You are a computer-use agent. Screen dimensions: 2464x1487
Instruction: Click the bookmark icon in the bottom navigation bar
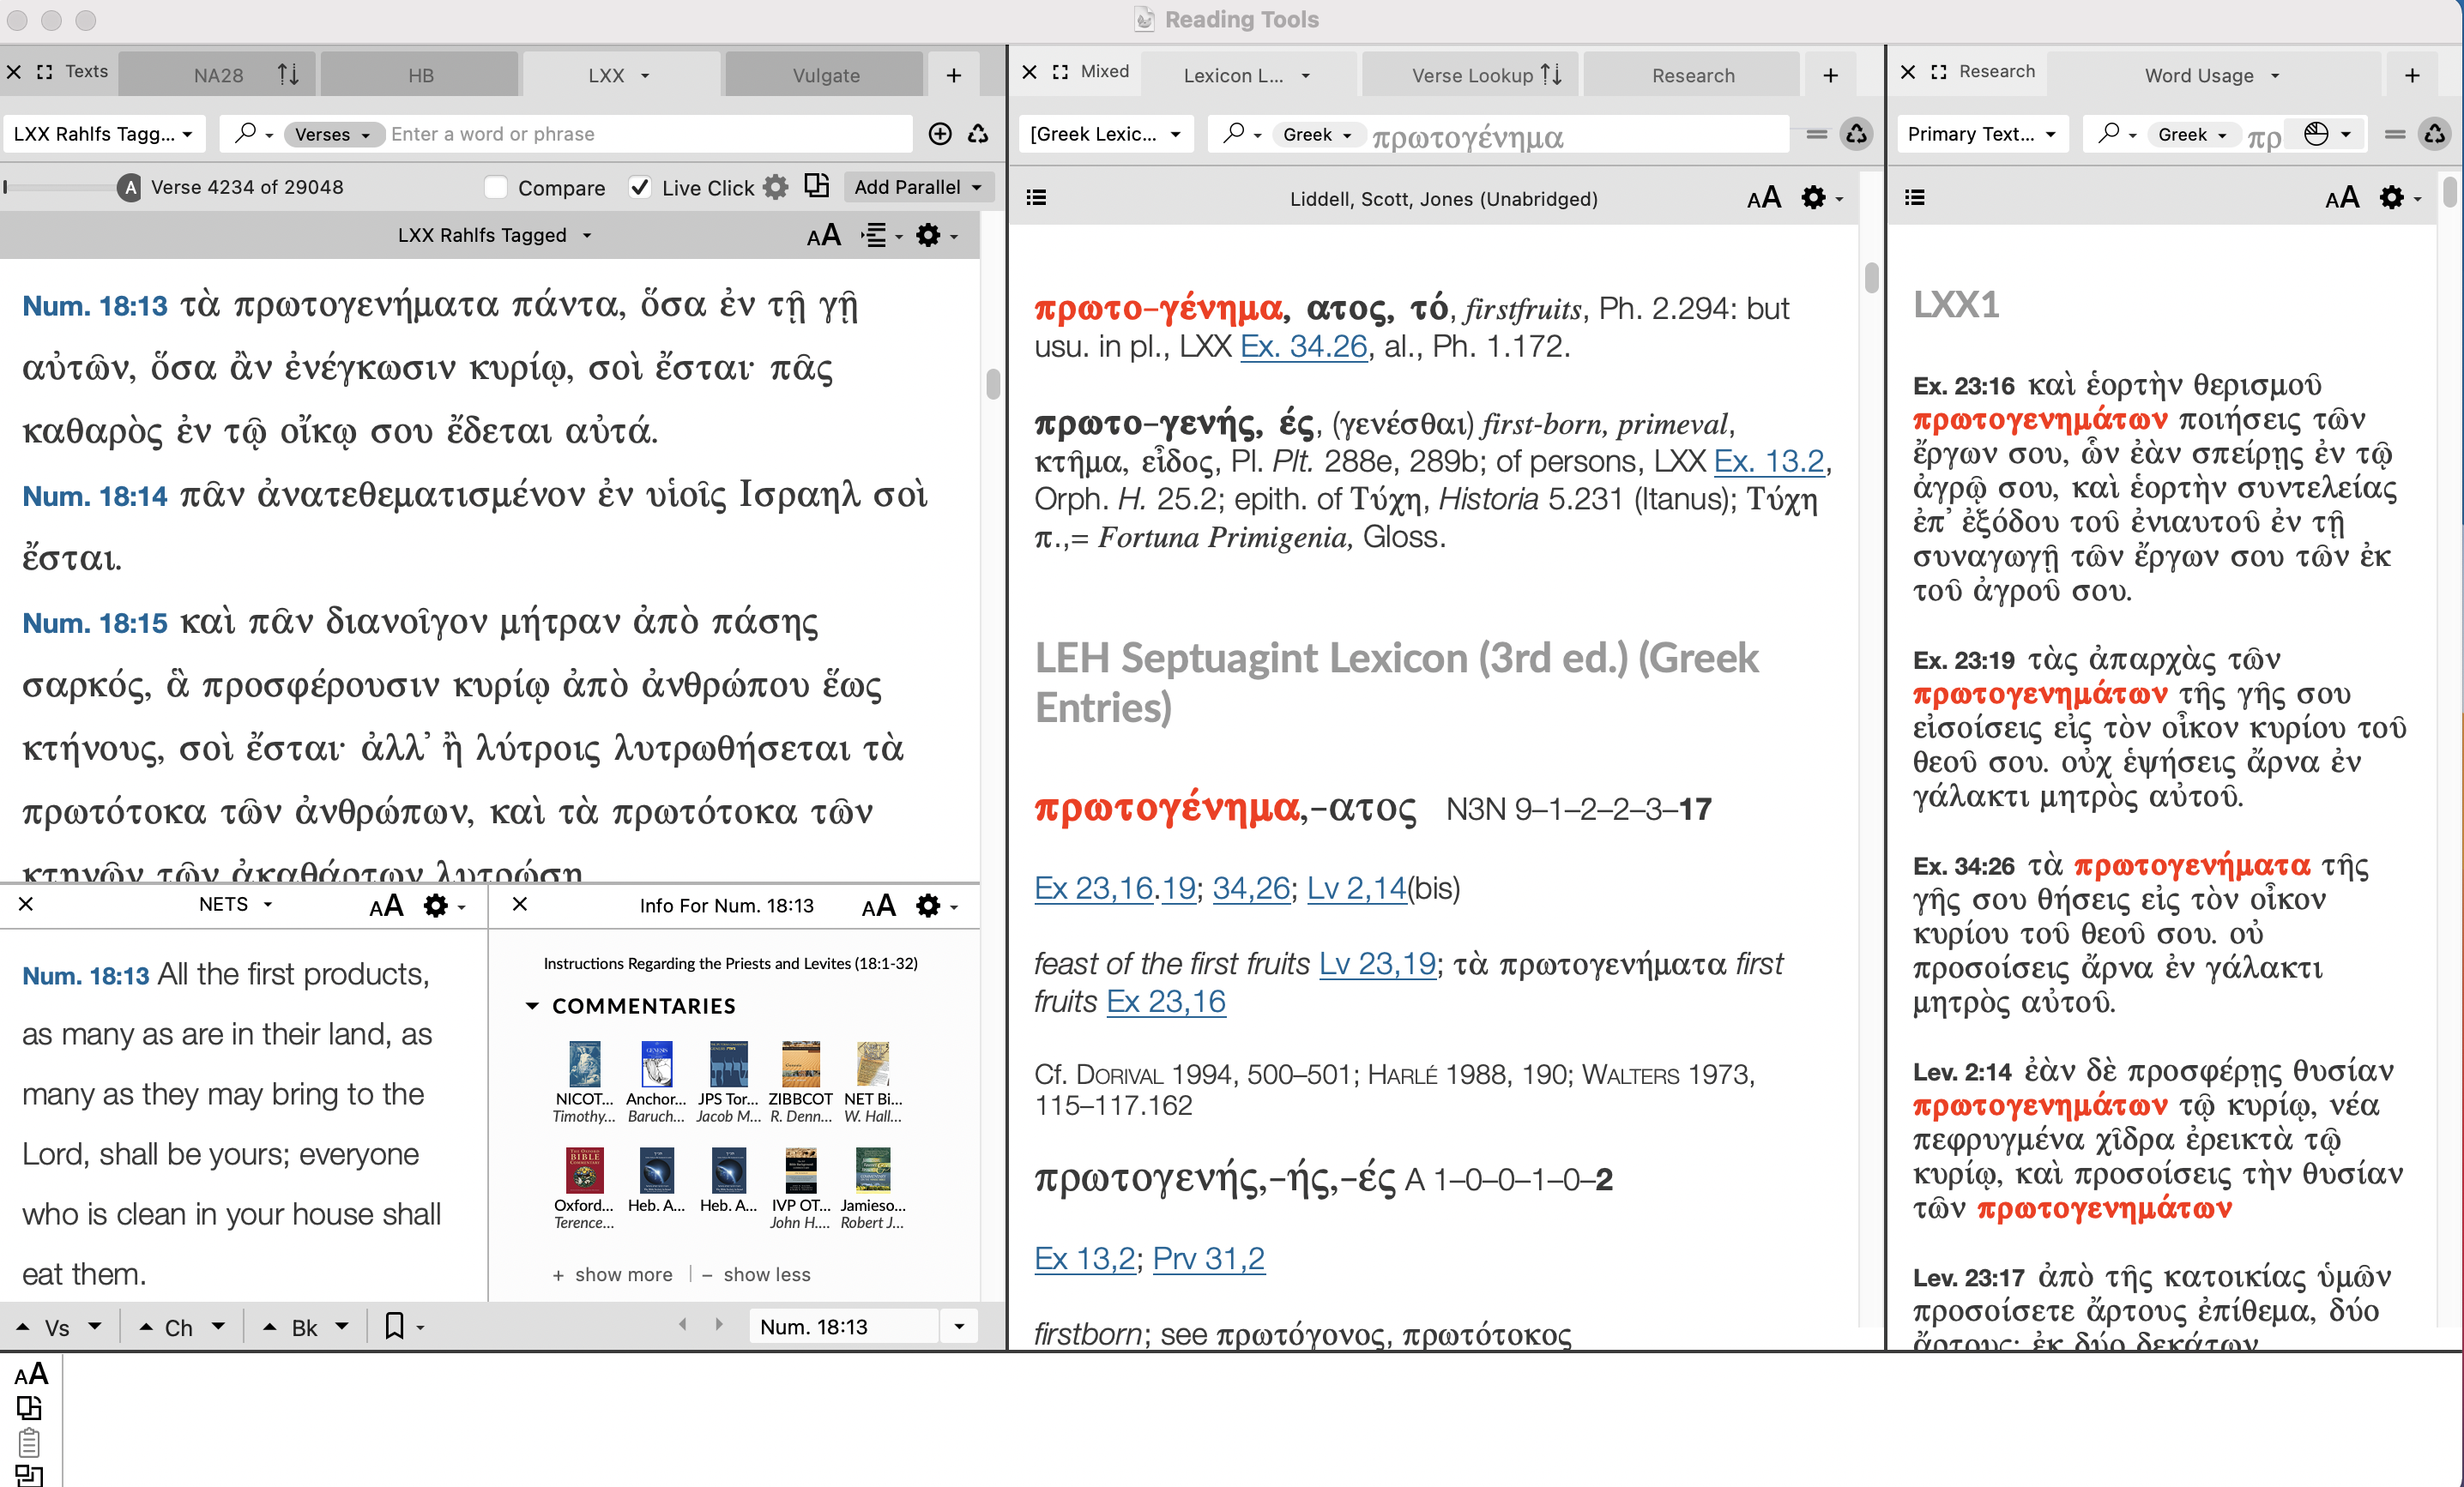tap(396, 1326)
